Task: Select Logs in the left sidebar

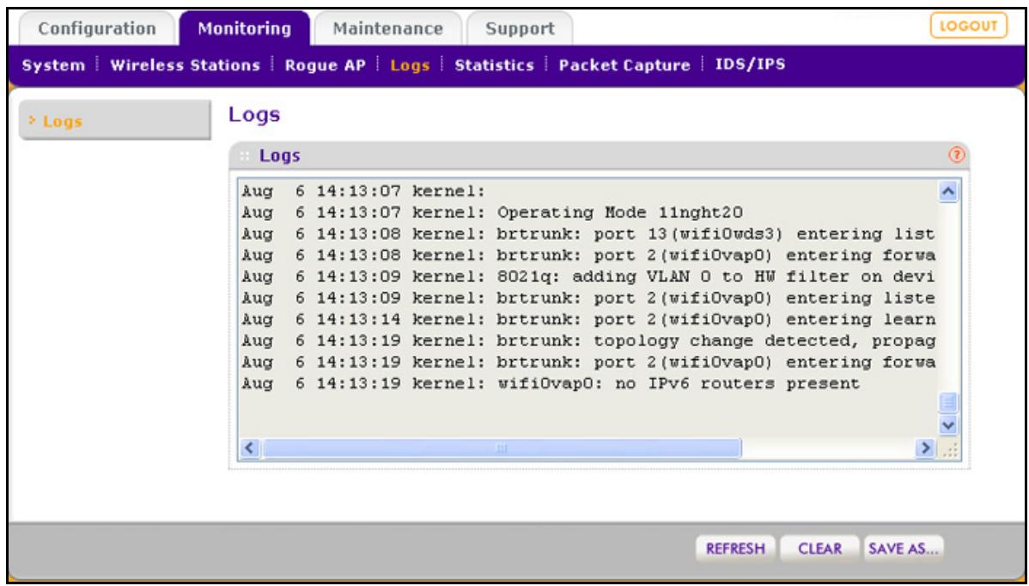Action: tap(115, 121)
